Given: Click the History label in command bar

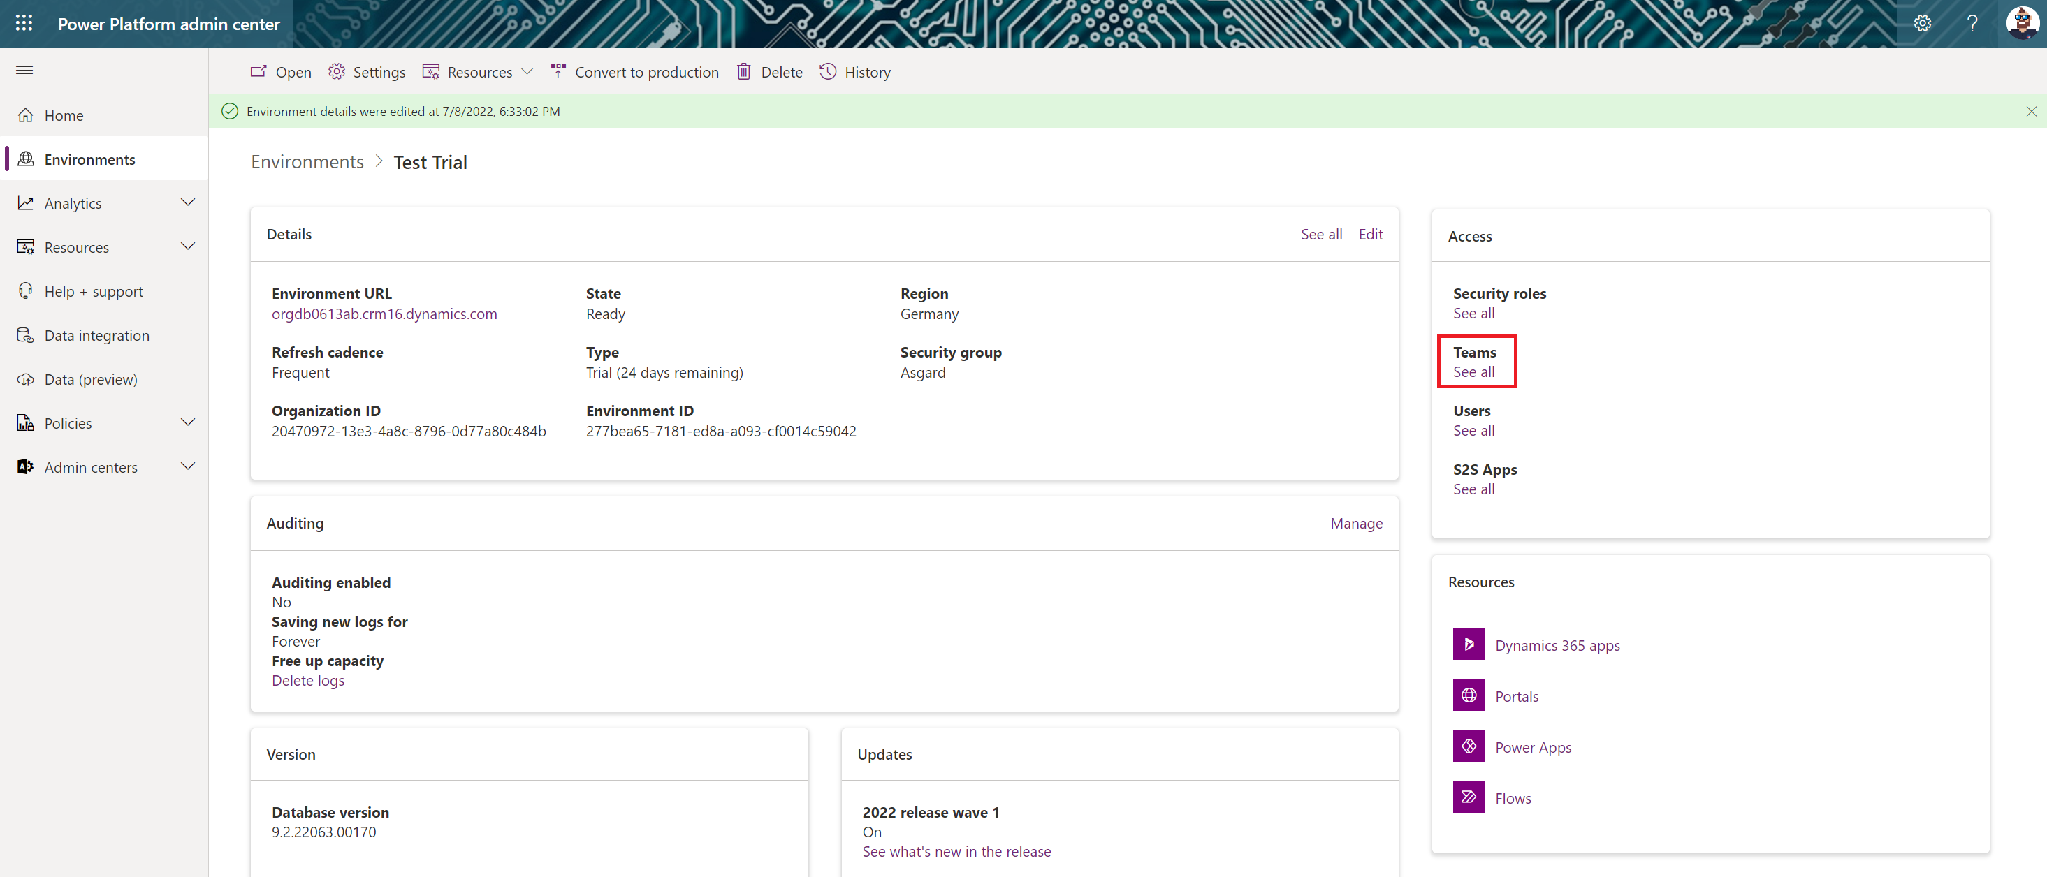Looking at the screenshot, I should click(x=868, y=73).
